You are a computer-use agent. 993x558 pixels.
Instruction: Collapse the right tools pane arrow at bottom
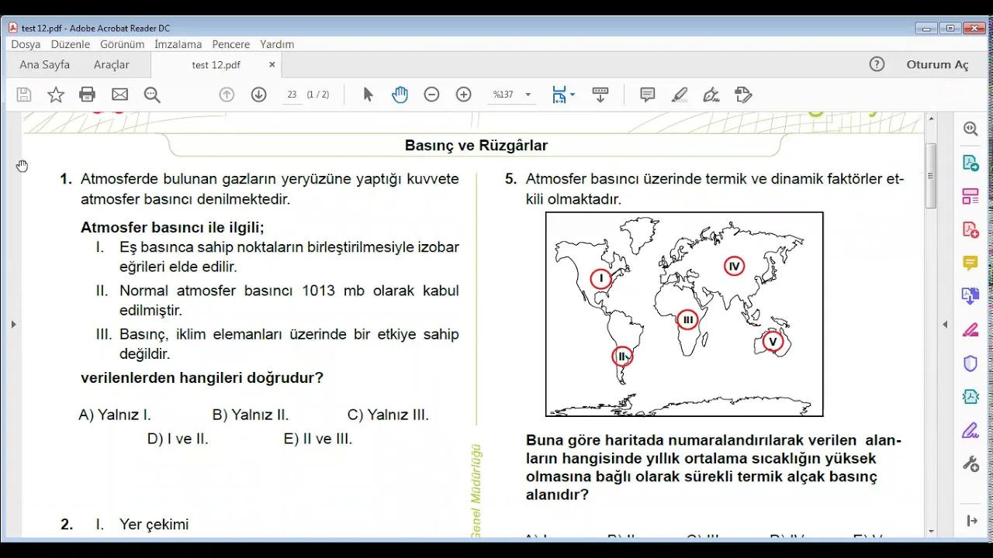[x=971, y=521]
